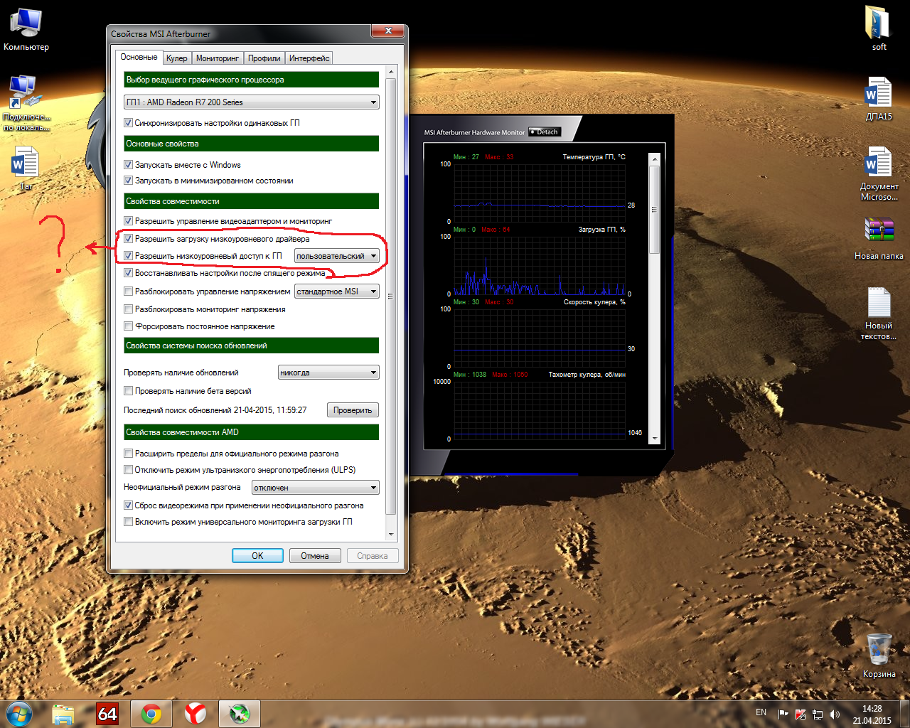
Task: Click Hardware Monitor scrollbar down arrow
Action: (x=655, y=439)
